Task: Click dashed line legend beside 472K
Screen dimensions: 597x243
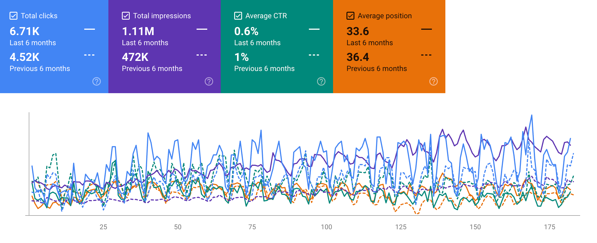Action: point(202,55)
